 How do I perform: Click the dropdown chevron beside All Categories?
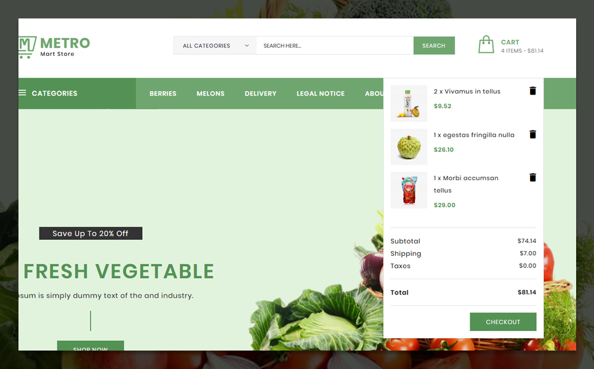click(x=247, y=46)
